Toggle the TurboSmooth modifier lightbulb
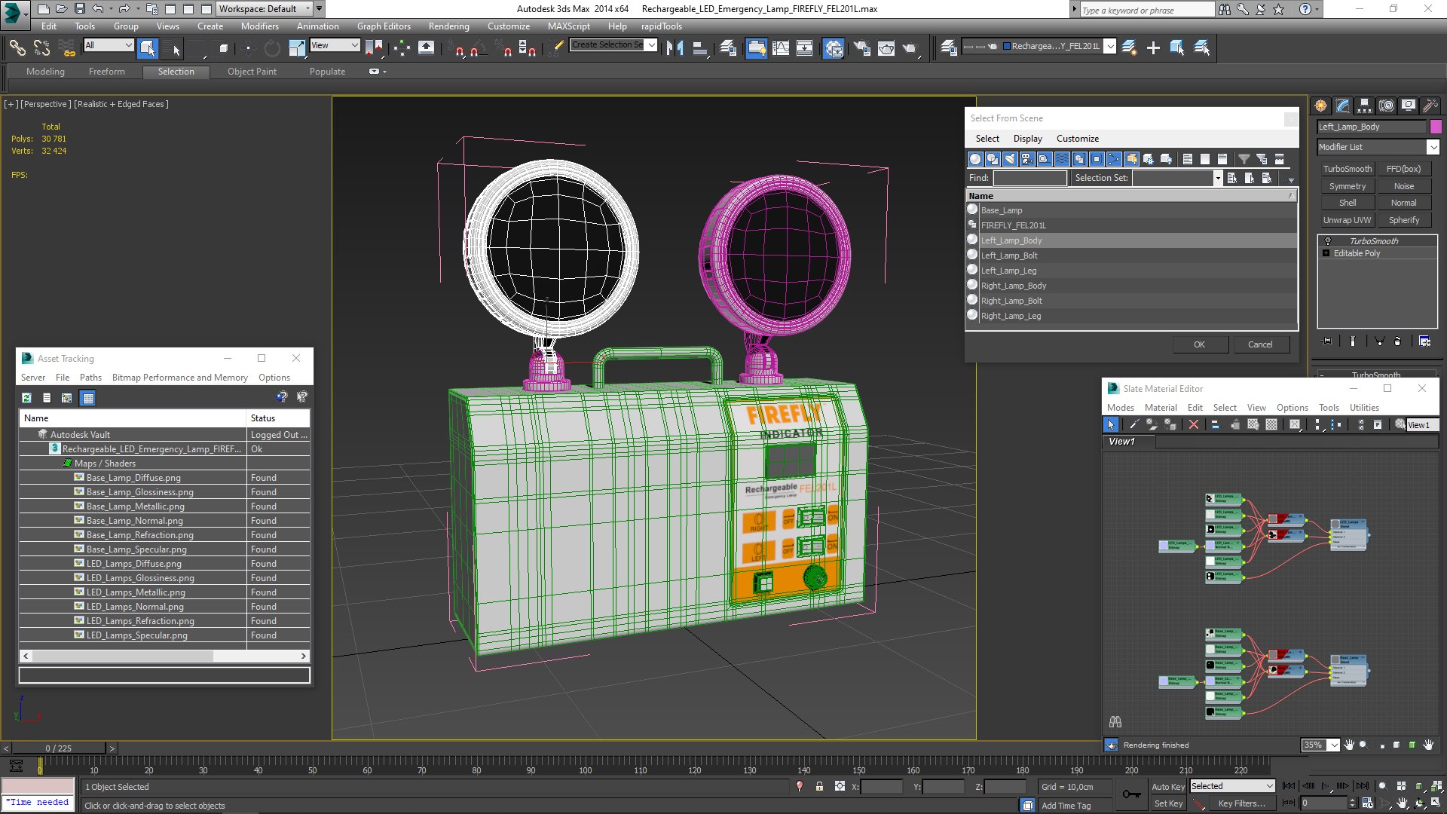This screenshot has height=814, width=1447. tap(1328, 241)
